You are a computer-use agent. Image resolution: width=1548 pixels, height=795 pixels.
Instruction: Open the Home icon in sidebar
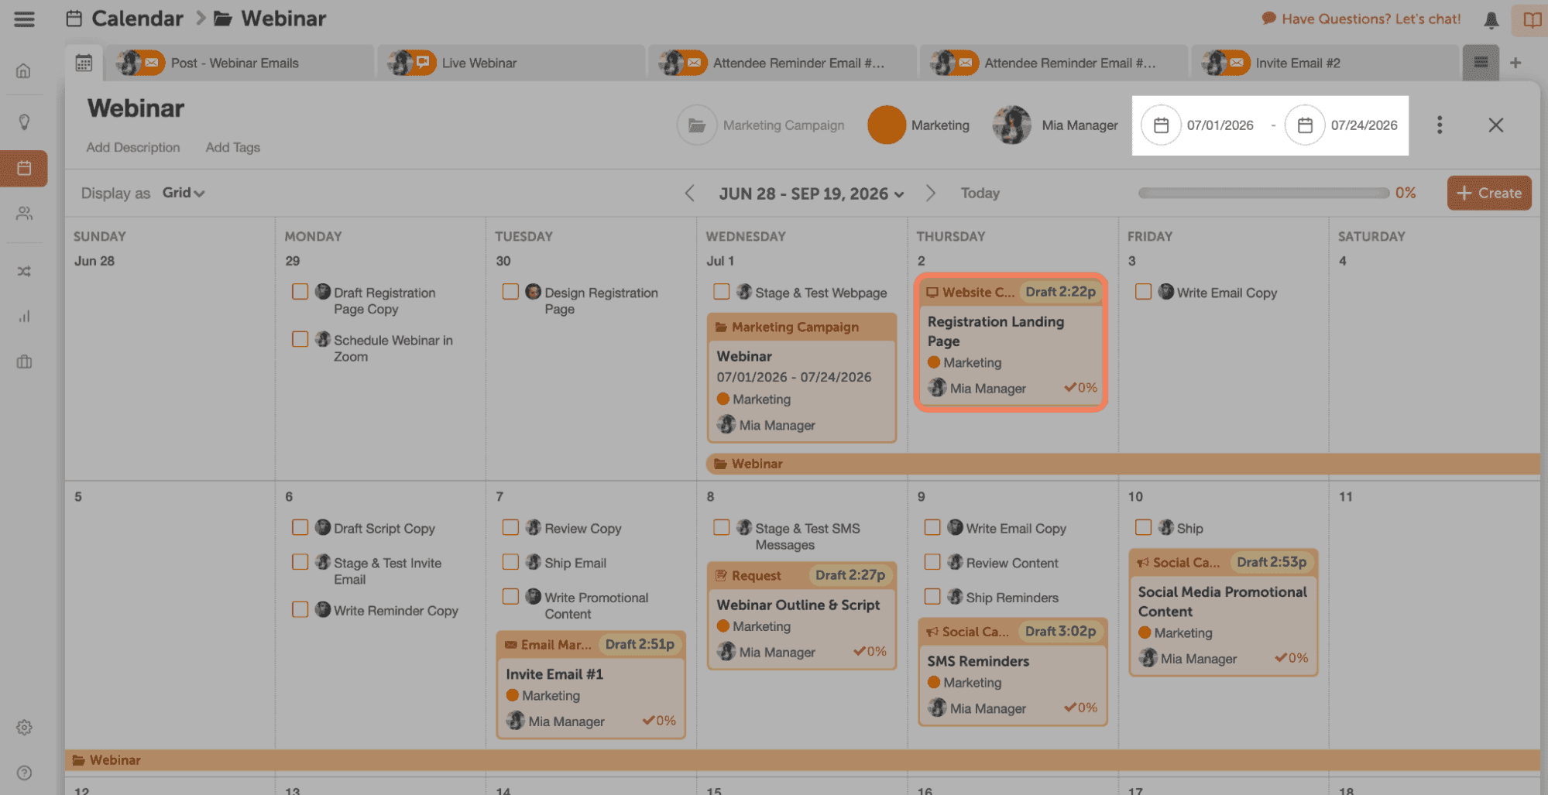(24, 71)
